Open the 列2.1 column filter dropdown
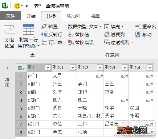 click(73, 68)
